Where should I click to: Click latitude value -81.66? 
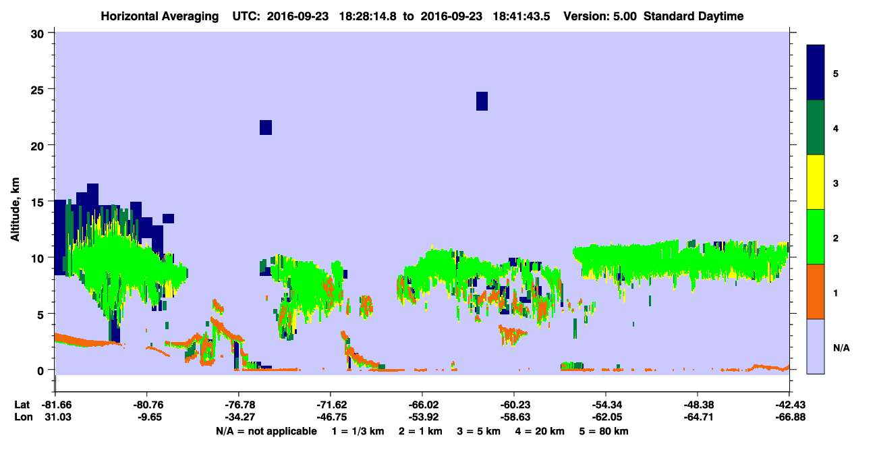tap(55, 405)
